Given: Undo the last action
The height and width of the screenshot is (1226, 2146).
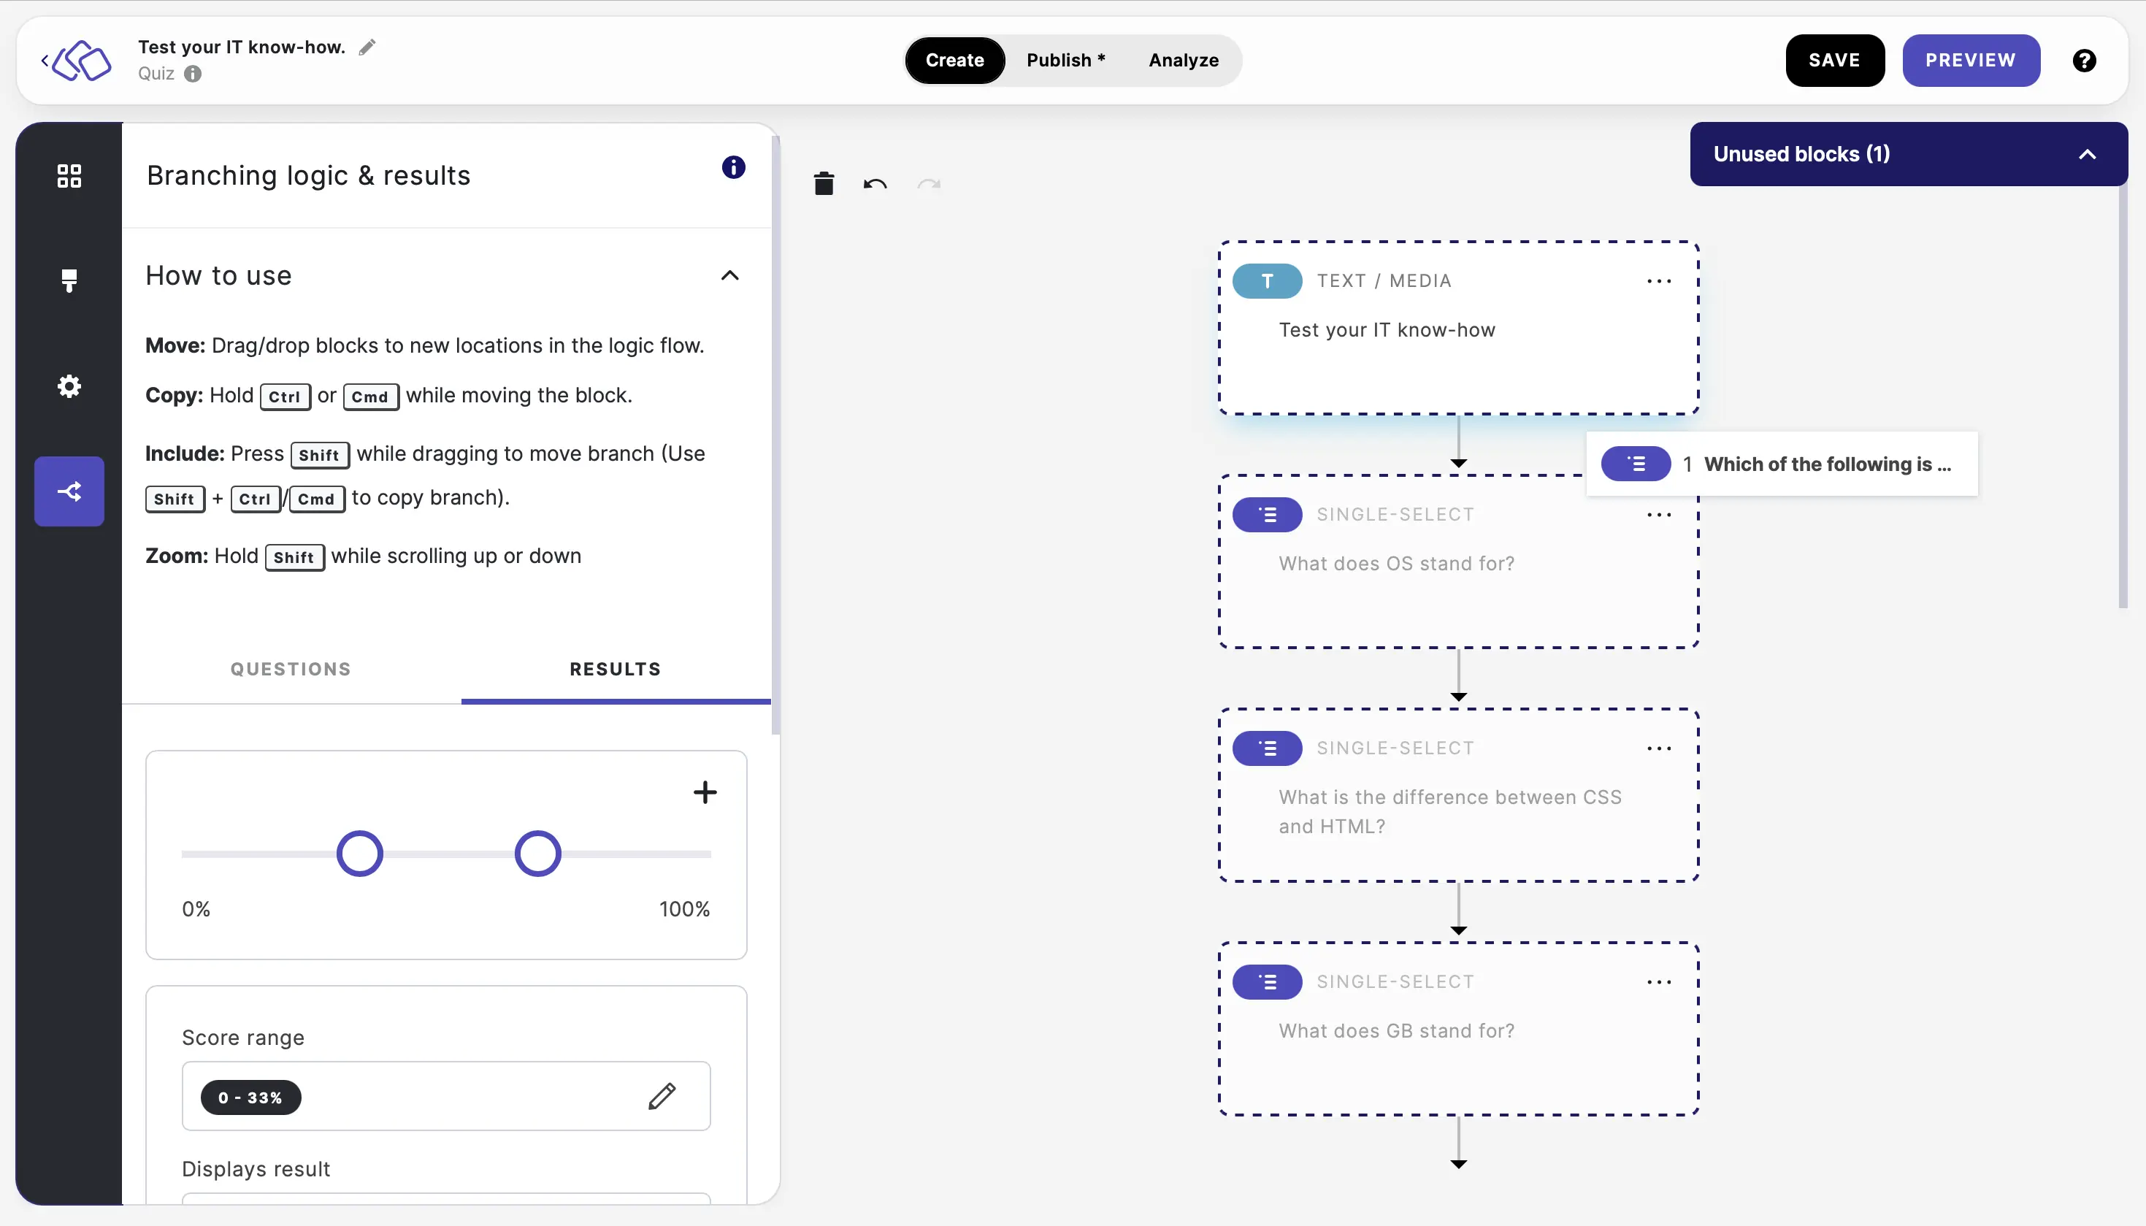Looking at the screenshot, I should coord(875,185).
